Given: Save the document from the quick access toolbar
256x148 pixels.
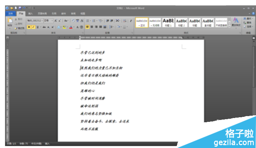Looking at the screenshot, I should [x=20, y=8].
